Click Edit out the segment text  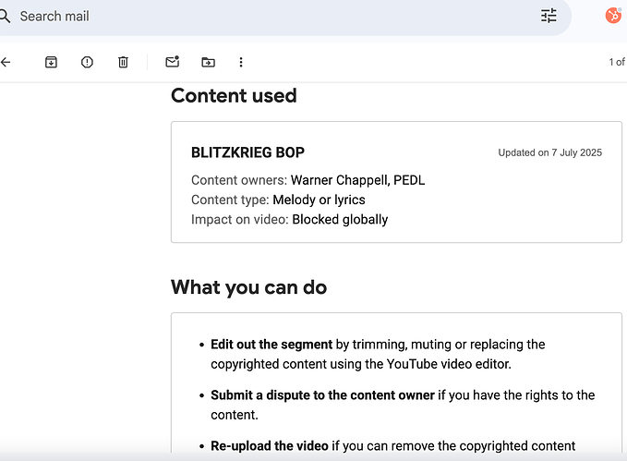point(271,345)
